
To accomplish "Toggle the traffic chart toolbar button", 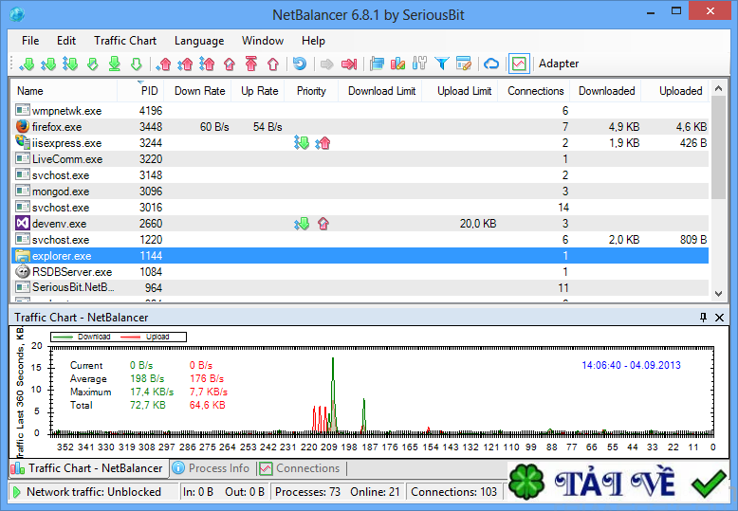I will pyautogui.click(x=518, y=64).
